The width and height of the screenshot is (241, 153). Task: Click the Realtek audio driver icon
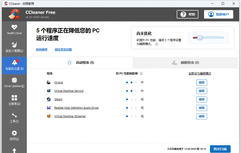click(x=49, y=108)
